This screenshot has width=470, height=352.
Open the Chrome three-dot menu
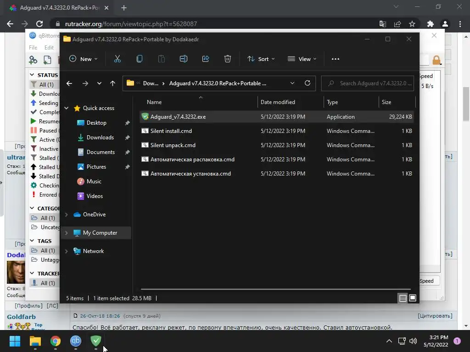(460, 24)
